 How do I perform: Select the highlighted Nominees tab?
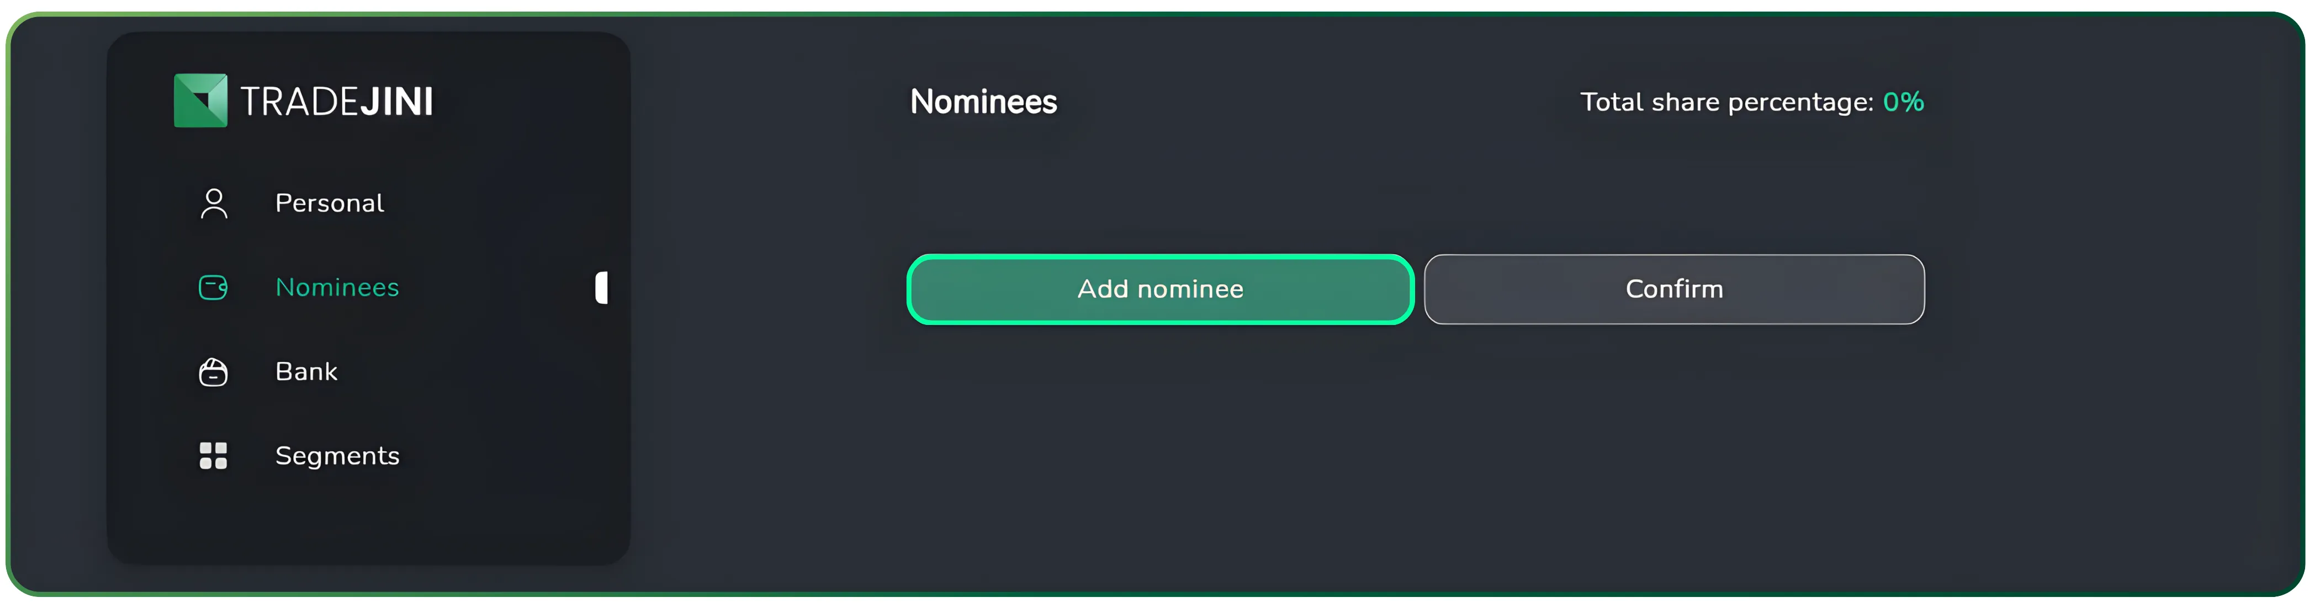point(337,288)
